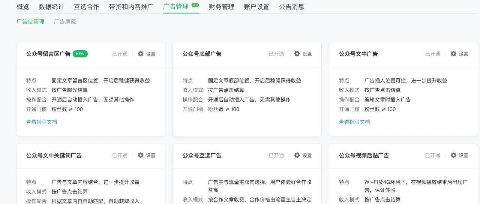480x204 pixels.
Task: Click the gear icon on 公众号视频后贴广告 card
Action: 453,155
